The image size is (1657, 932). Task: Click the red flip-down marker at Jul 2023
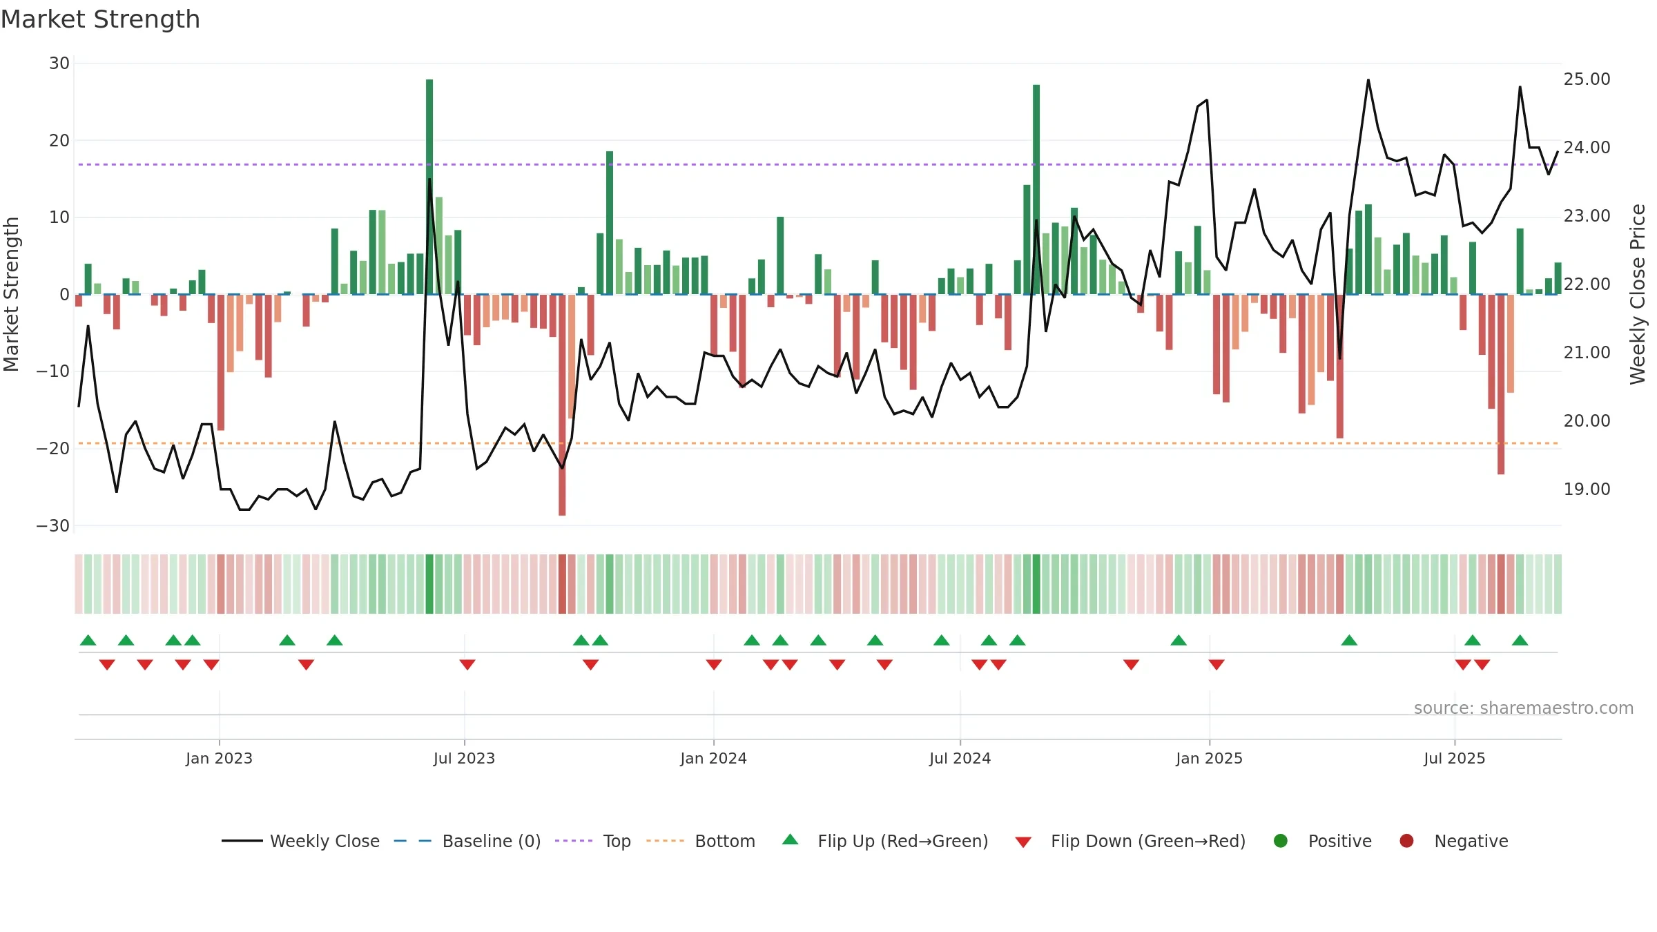point(467,665)
